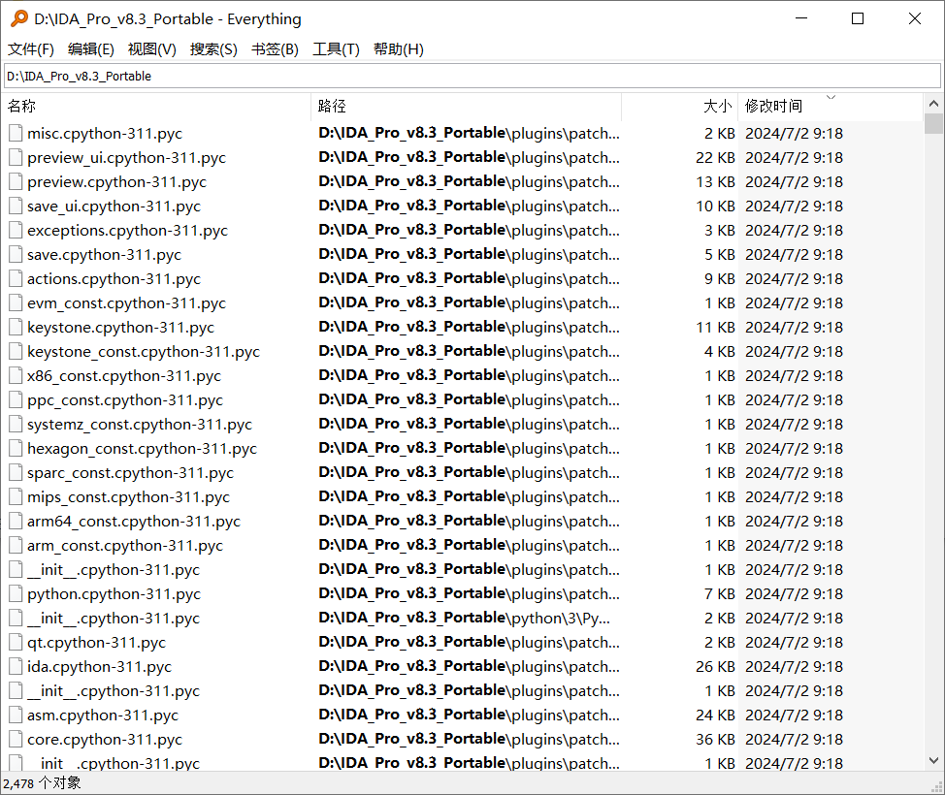Image resolution: width=945 pixels, height=795 pixels.
Task: Click file icon next to actions.cpython-311.pyc
Action: coord(16,278)
